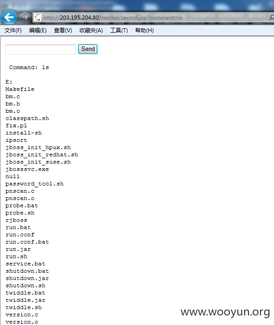This screenshot has width=274, height=325.
Task: Open the 工具(T) menu
Action: pyautogui.click(x=119, y=30)
